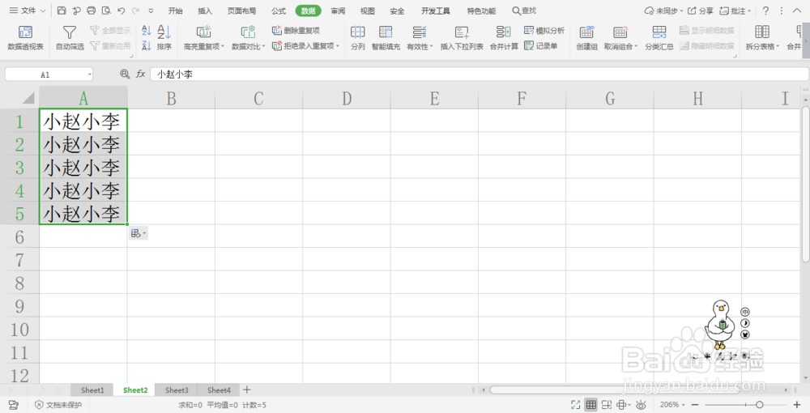Click the Undo arrow icon

(122, 11)
